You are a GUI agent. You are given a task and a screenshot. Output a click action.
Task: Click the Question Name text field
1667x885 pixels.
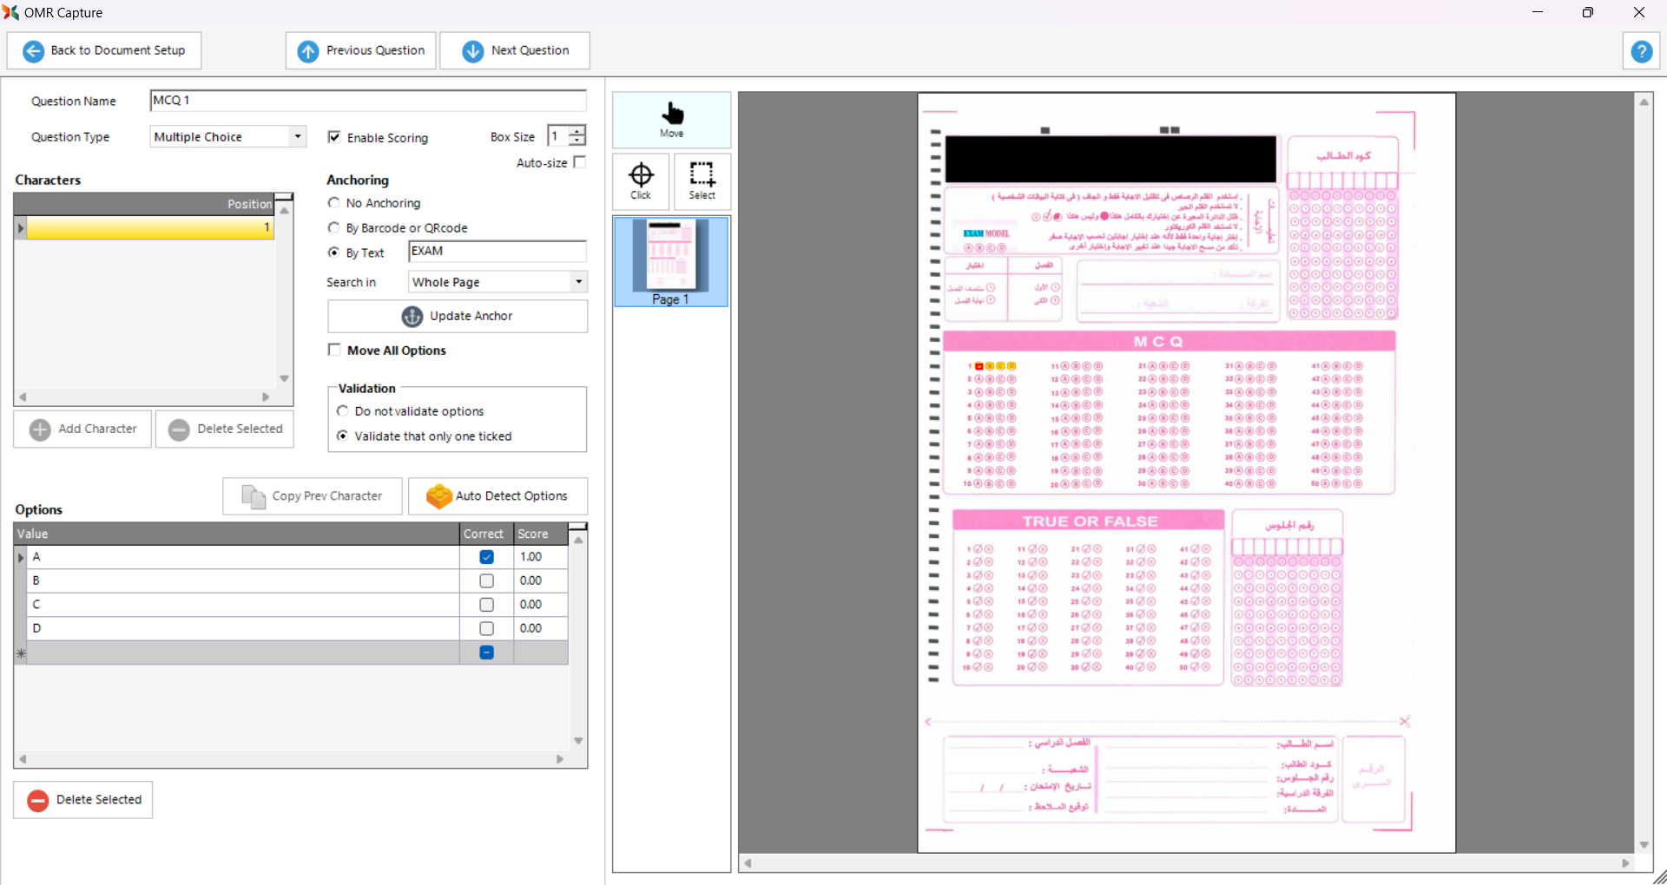tap(368, 101)
